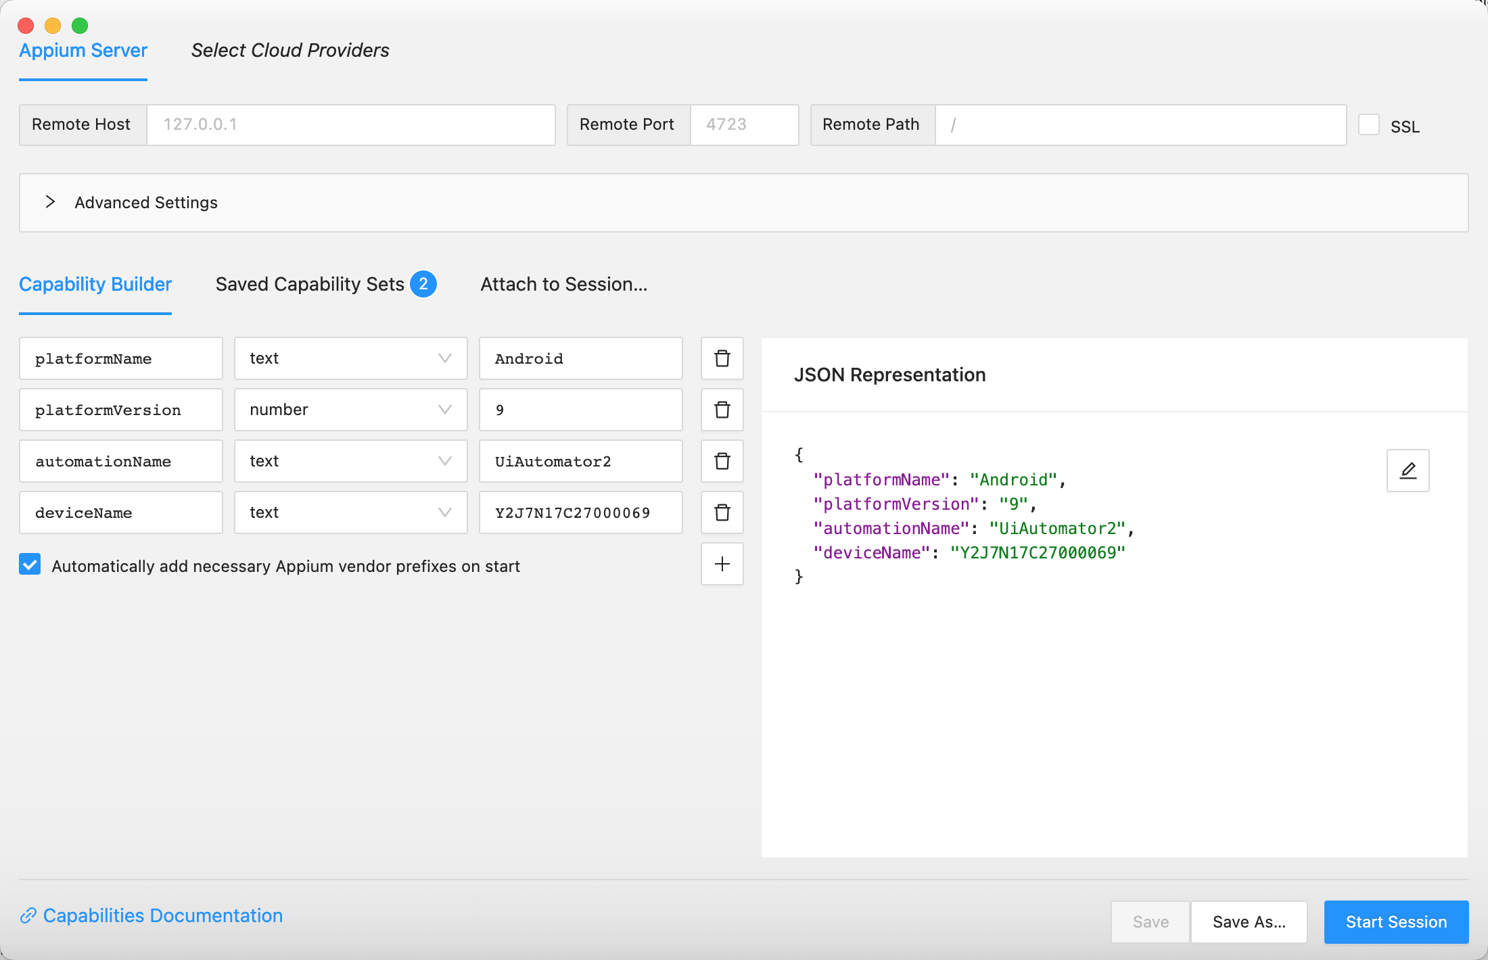Expand the Advanced Settings section
Screen dimensions: 1488x960
click(x=50, y=202)
